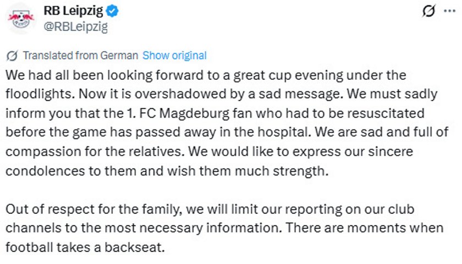This screenshot has width=462, height=264.
Task: Click the blue verified badge
Action: click(x=115, y=11)
